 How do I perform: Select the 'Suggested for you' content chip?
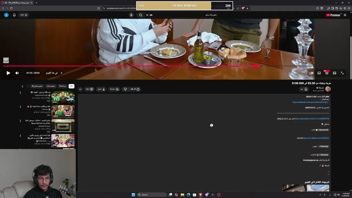[x=37, y=86]
